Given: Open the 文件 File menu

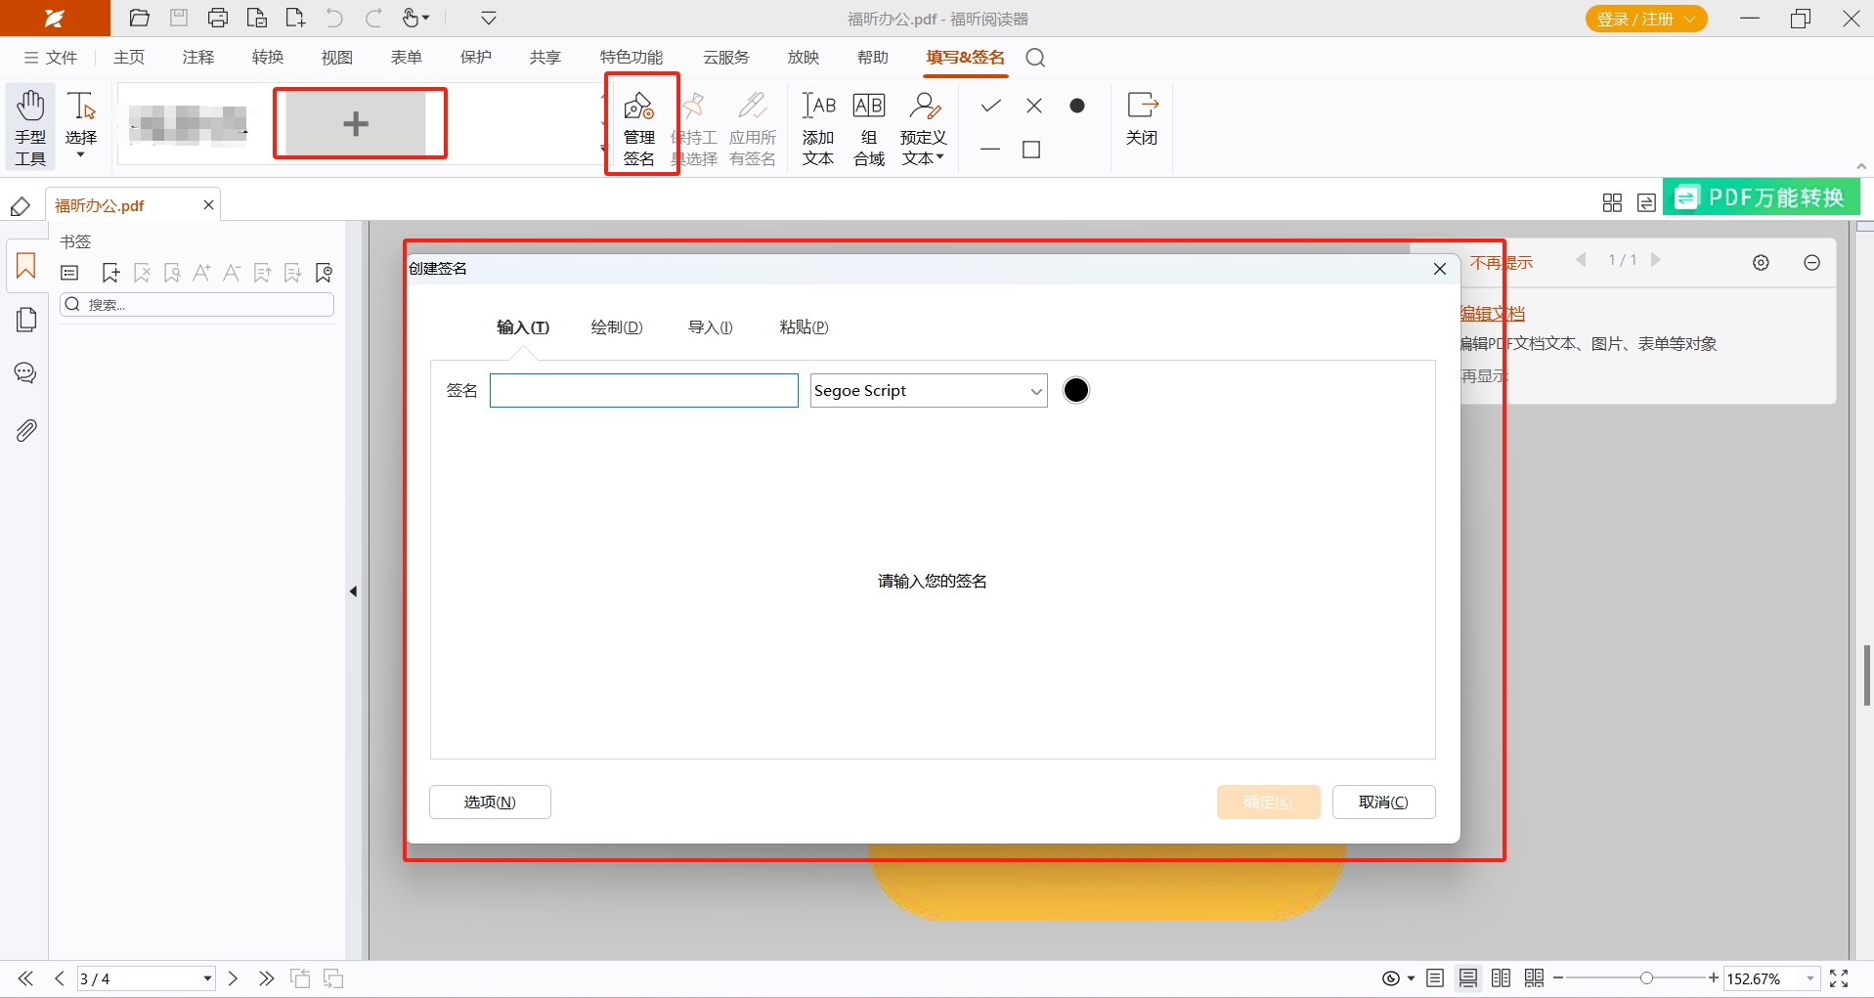Looking at the screenshot, I should [51, 58].
